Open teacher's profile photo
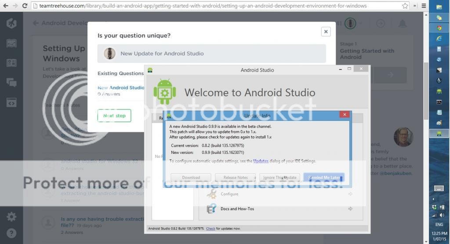This screenshot has width=450, height=244. pos(403,137)
